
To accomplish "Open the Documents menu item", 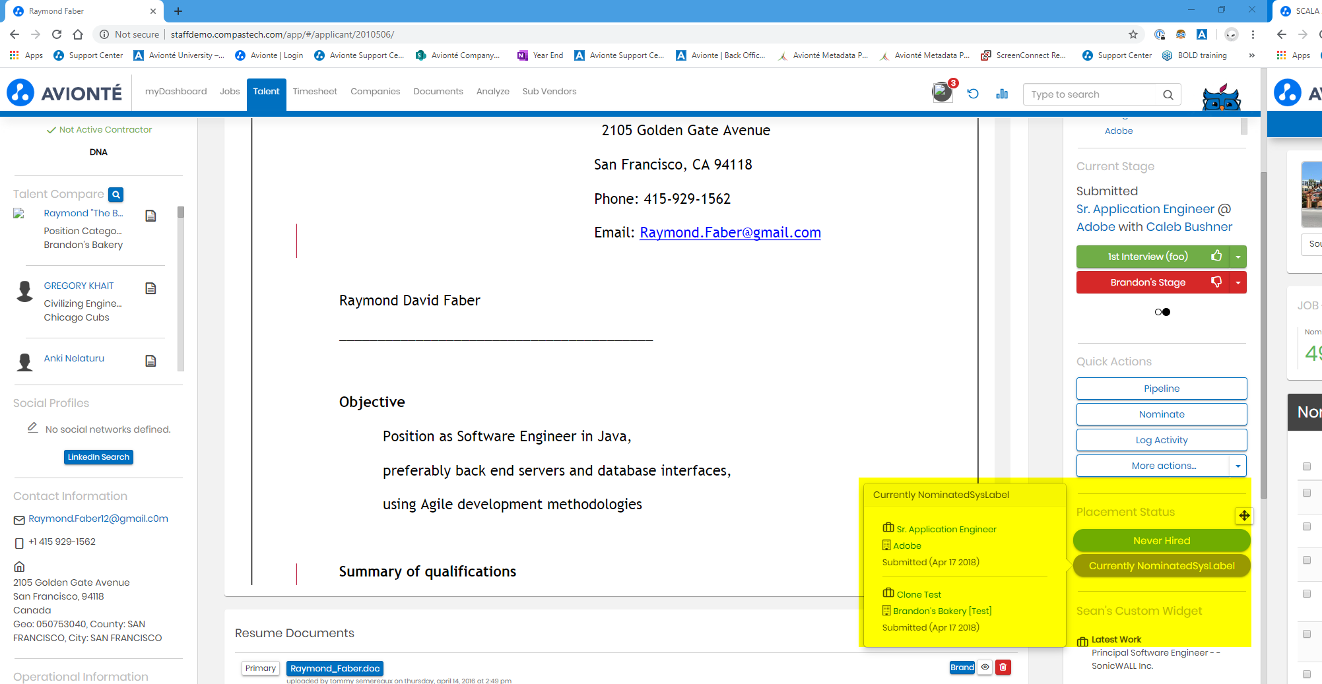I will tap(438, 91).
